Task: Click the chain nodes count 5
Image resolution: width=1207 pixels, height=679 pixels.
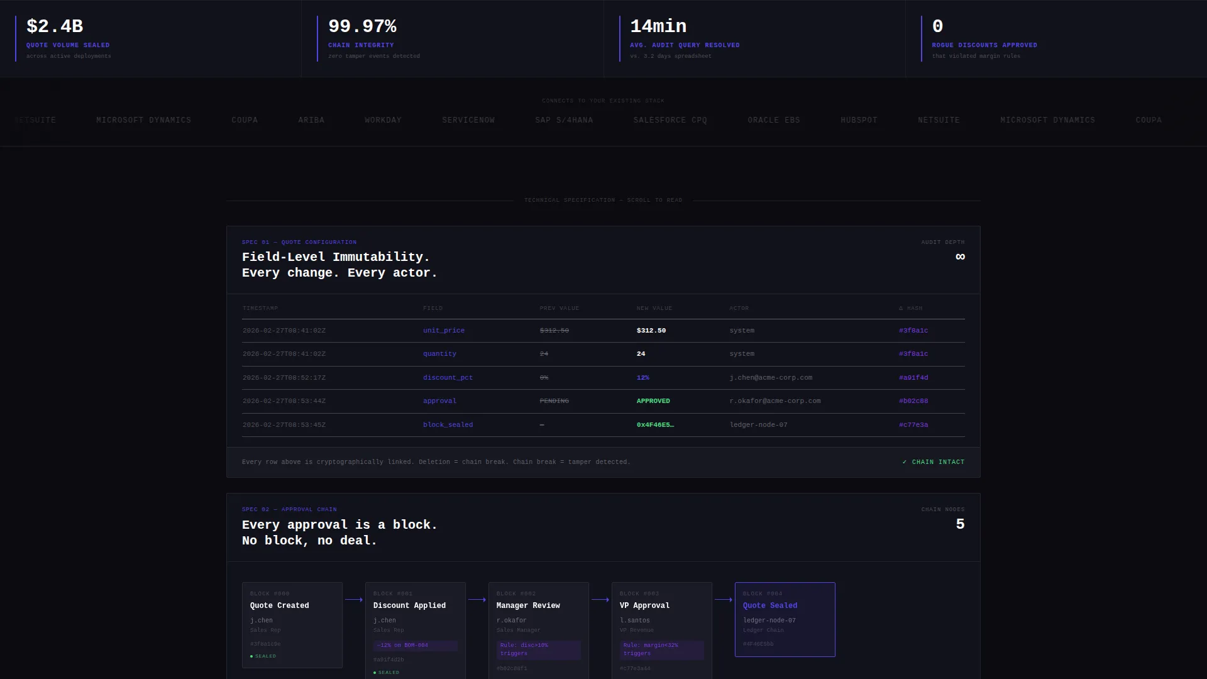Action: click(960, 524)
